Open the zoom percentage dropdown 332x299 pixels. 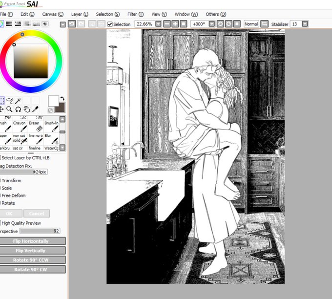click(158, 24)
